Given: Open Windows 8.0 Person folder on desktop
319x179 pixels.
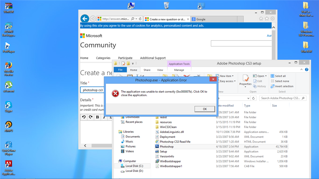Looking at the screenshot, I should 306,29.
